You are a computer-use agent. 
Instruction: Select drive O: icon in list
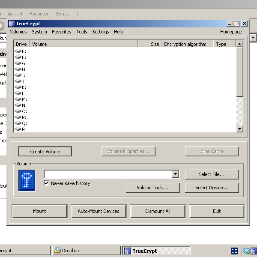(x=18, y=111)
